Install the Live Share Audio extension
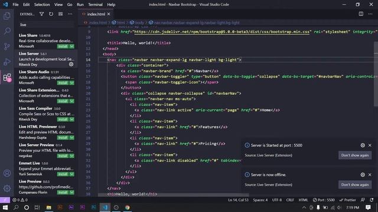Viewport: 378px width, 212px height. (x=63, y=82)
